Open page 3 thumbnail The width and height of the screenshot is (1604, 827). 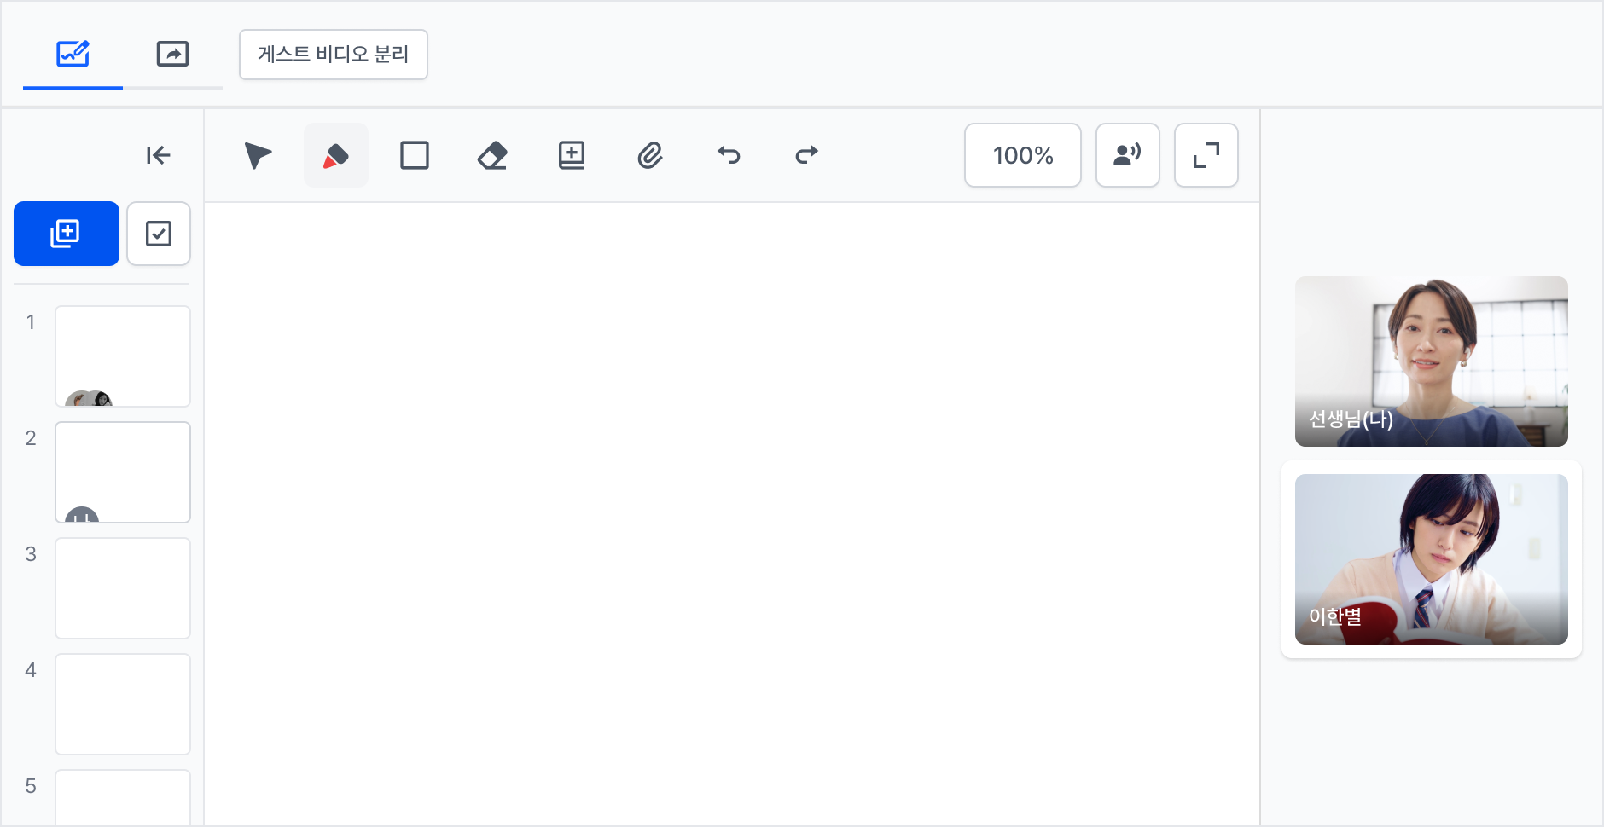(x=123, y=588)
